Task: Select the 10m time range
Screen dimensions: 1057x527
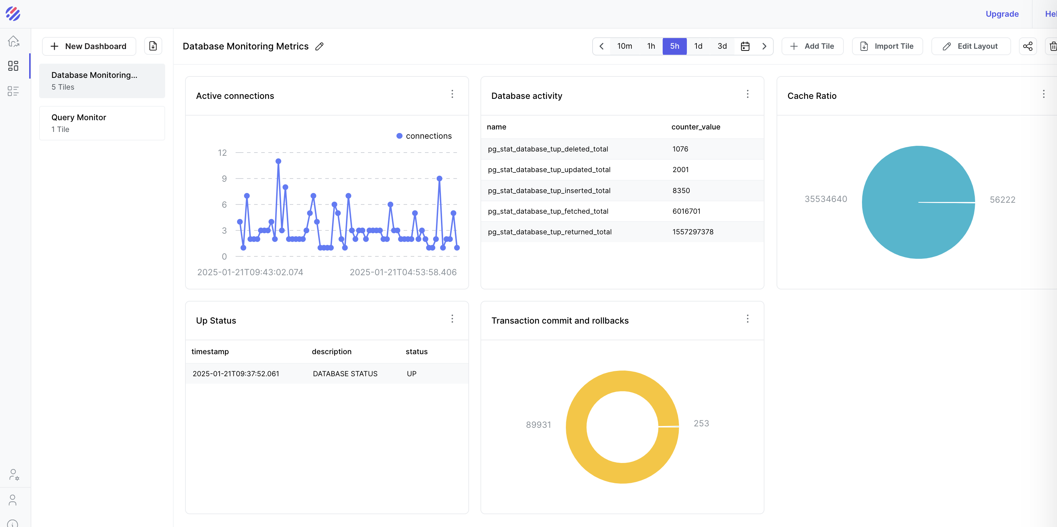Action: coord(624,46)
